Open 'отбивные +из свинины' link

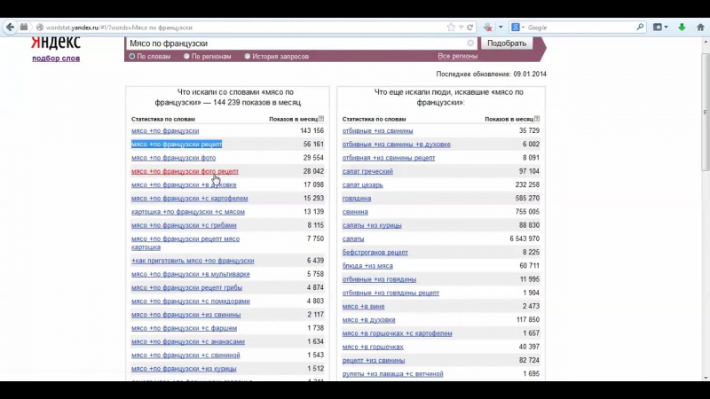coord(378,130)
